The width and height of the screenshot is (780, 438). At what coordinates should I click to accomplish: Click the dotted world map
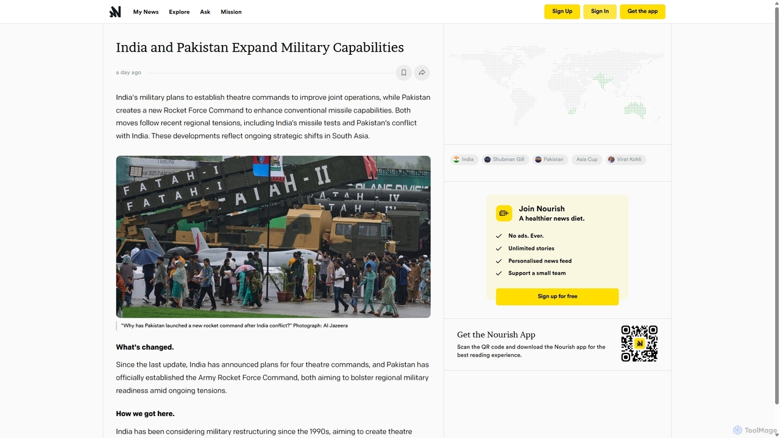point(557,85)
